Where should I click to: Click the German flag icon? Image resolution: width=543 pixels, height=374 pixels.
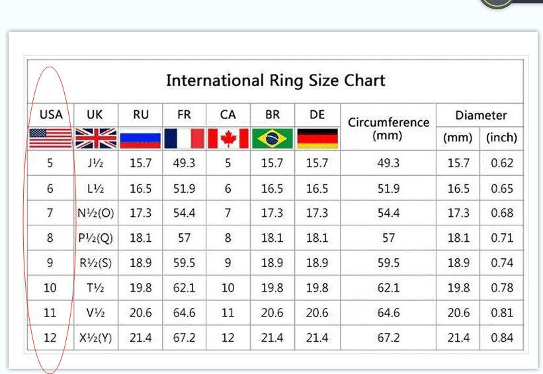click(x=317, y=138)
